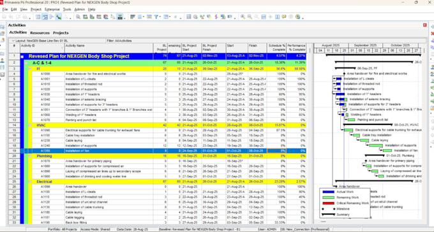Click the magnifier-over-page toolbar icon
The width and height of the screenshot is (434, 232).
coord(79,17)
